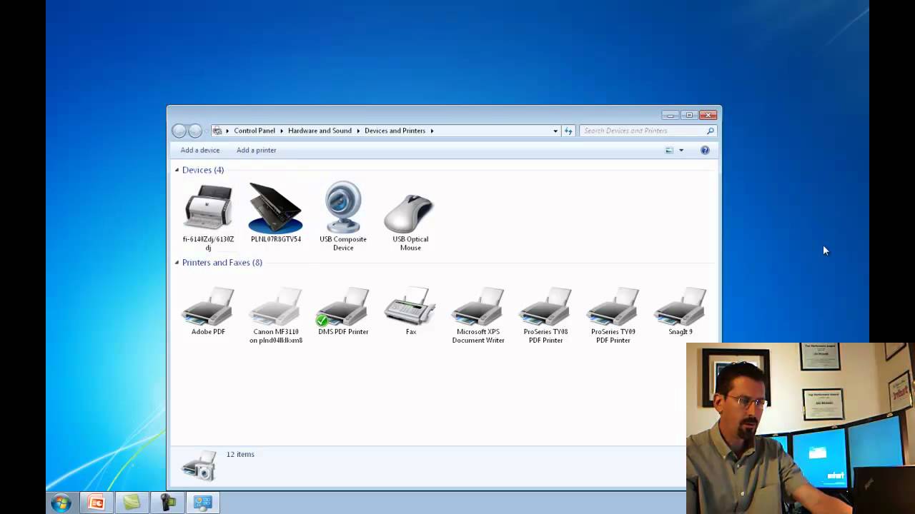Select the DMS PDF Printer default printer
The image size is (915, 514).
pyautogui.click(x=343, y=307)
